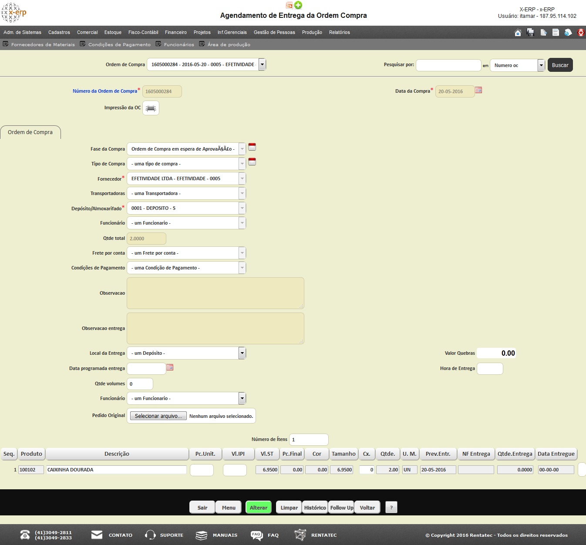This screenshot has height=545, width=586.
Task: Click the orange presentation icon above title
Action: [290, 5]
